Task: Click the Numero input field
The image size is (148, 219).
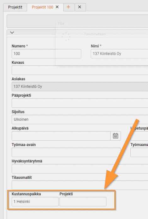Action: point(46,54)
